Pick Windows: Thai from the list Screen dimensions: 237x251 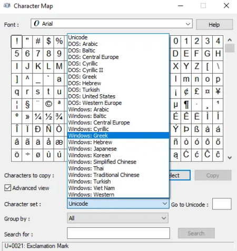pos(118,168)
